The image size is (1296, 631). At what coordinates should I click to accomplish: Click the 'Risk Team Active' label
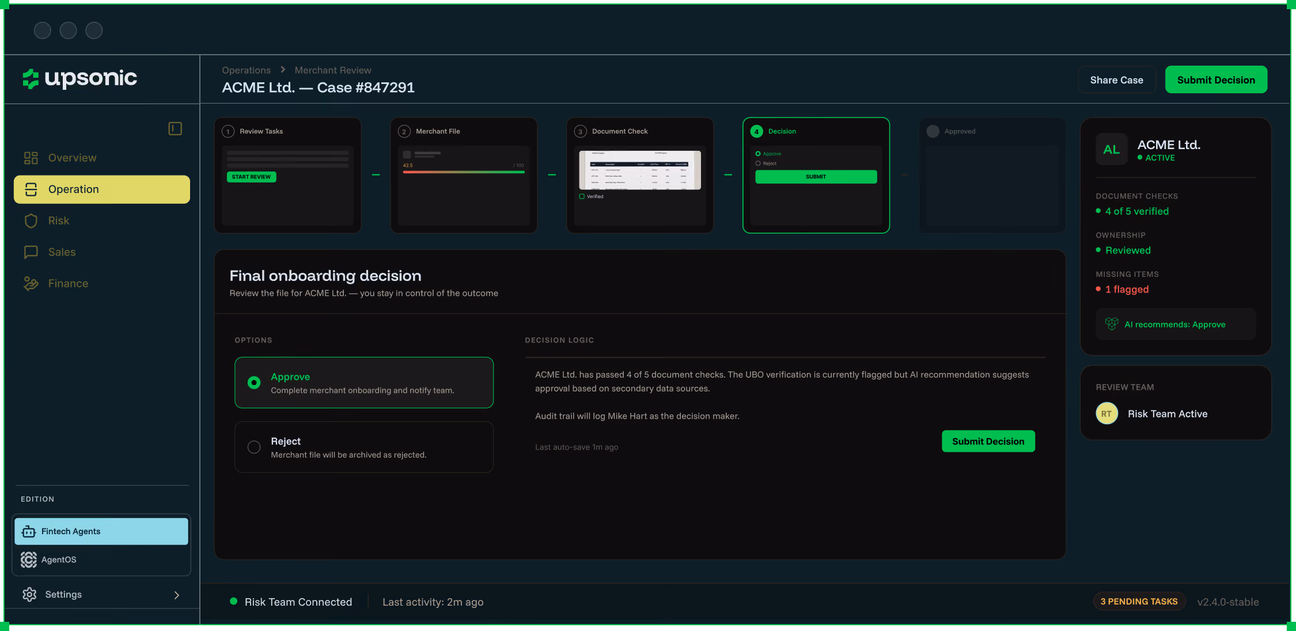1168,413
